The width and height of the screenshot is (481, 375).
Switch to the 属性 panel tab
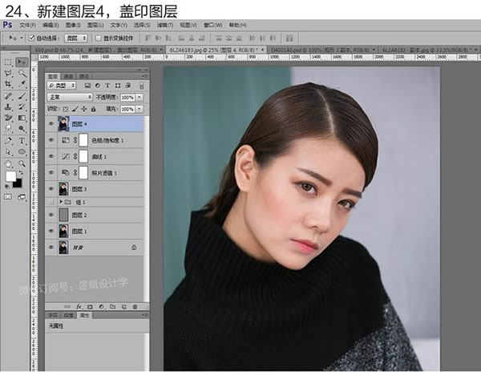pos(84,315)
